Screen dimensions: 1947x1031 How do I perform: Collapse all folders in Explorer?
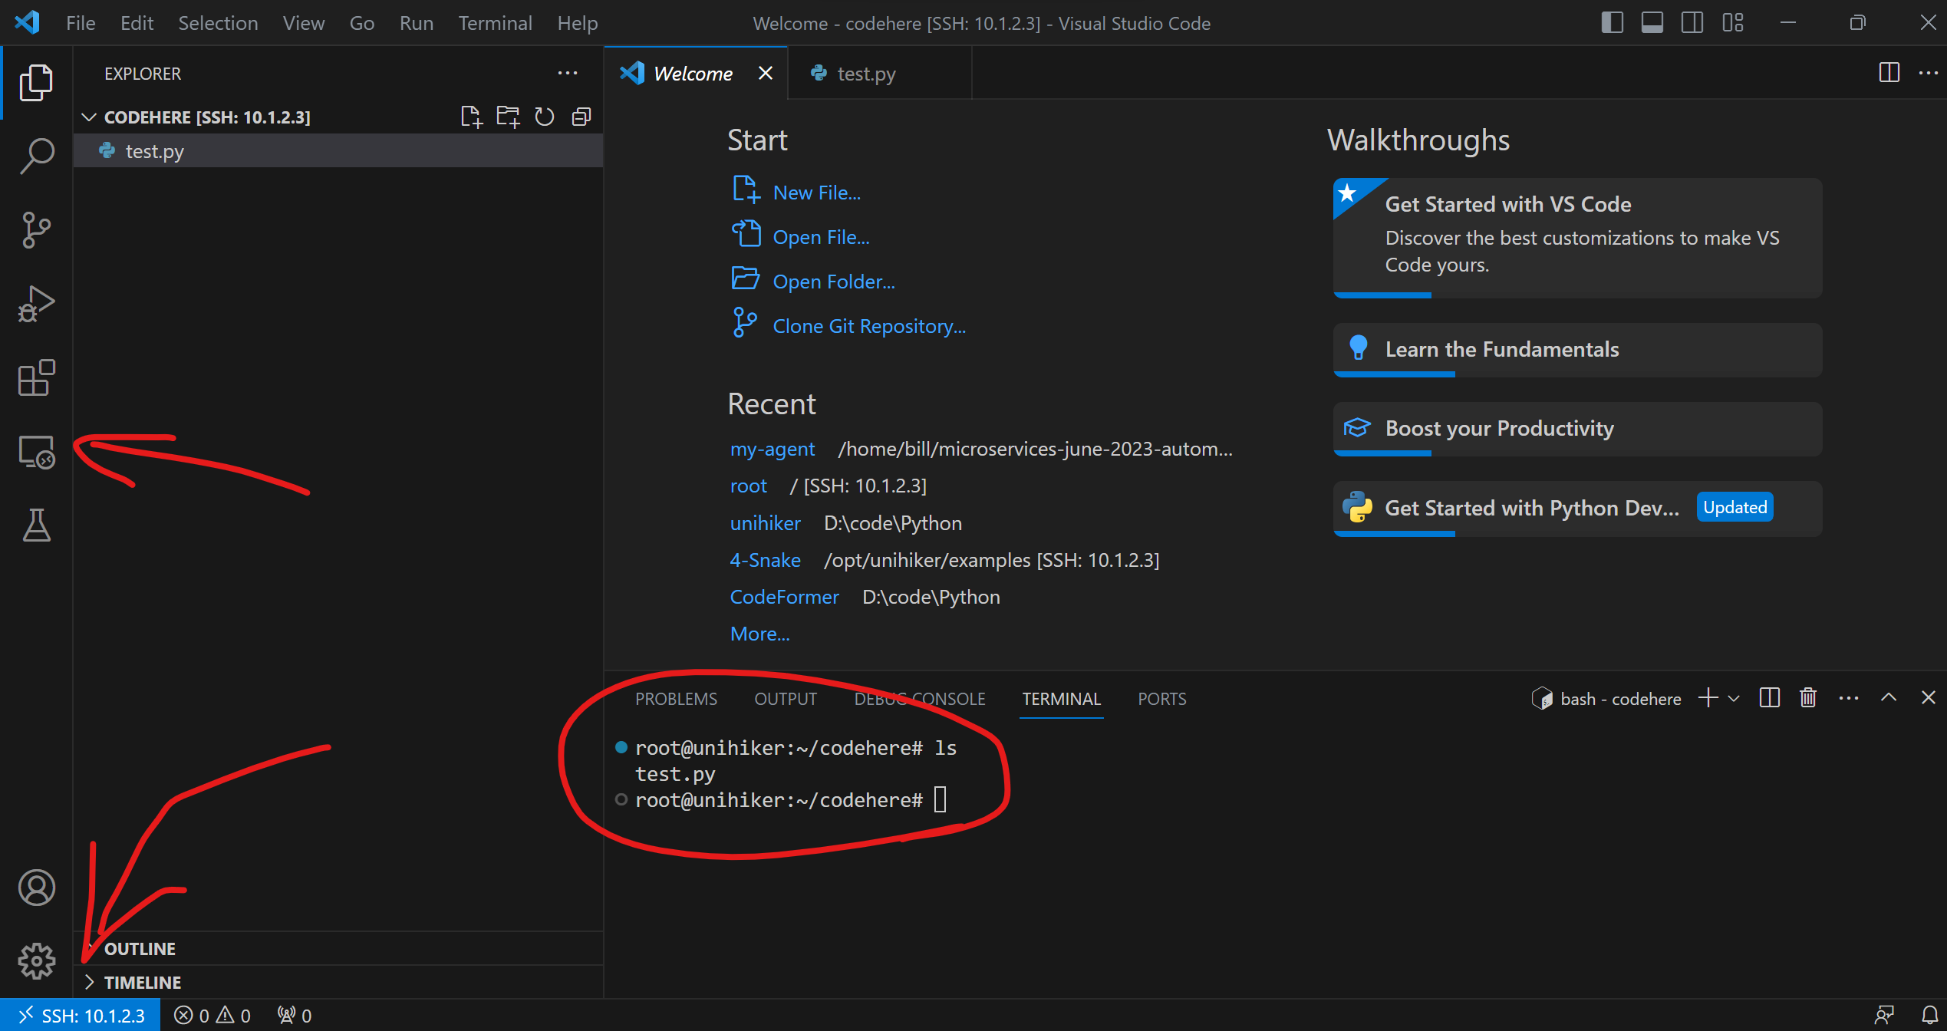[x=581, y=117]
